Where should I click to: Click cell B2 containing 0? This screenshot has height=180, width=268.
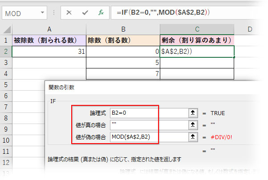pos(123,52)
